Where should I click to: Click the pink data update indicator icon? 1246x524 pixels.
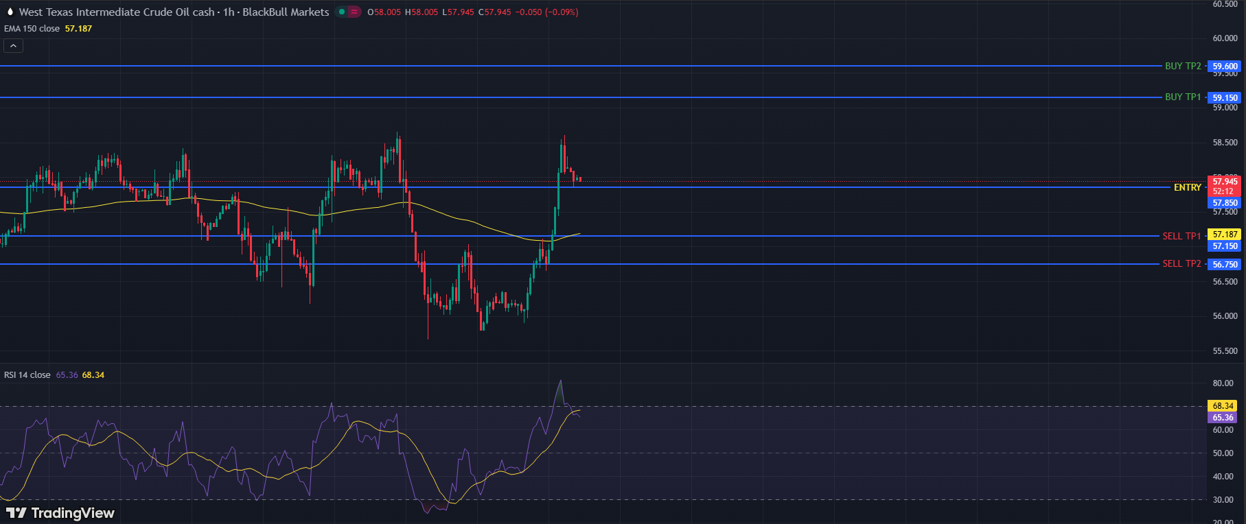click(x=354, y=12)
